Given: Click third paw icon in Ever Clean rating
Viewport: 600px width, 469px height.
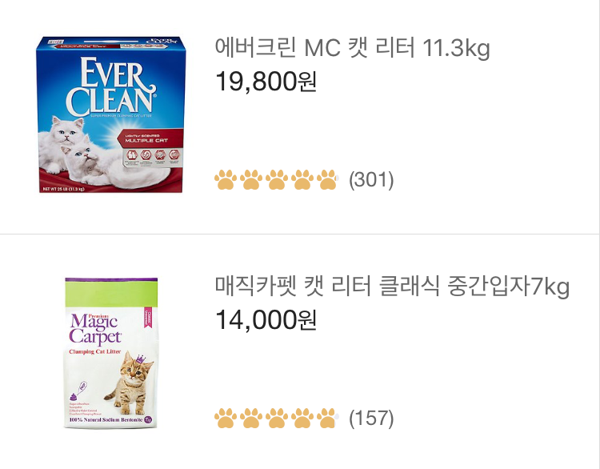Looking at the screenshot, I should (x=276, y=180).
